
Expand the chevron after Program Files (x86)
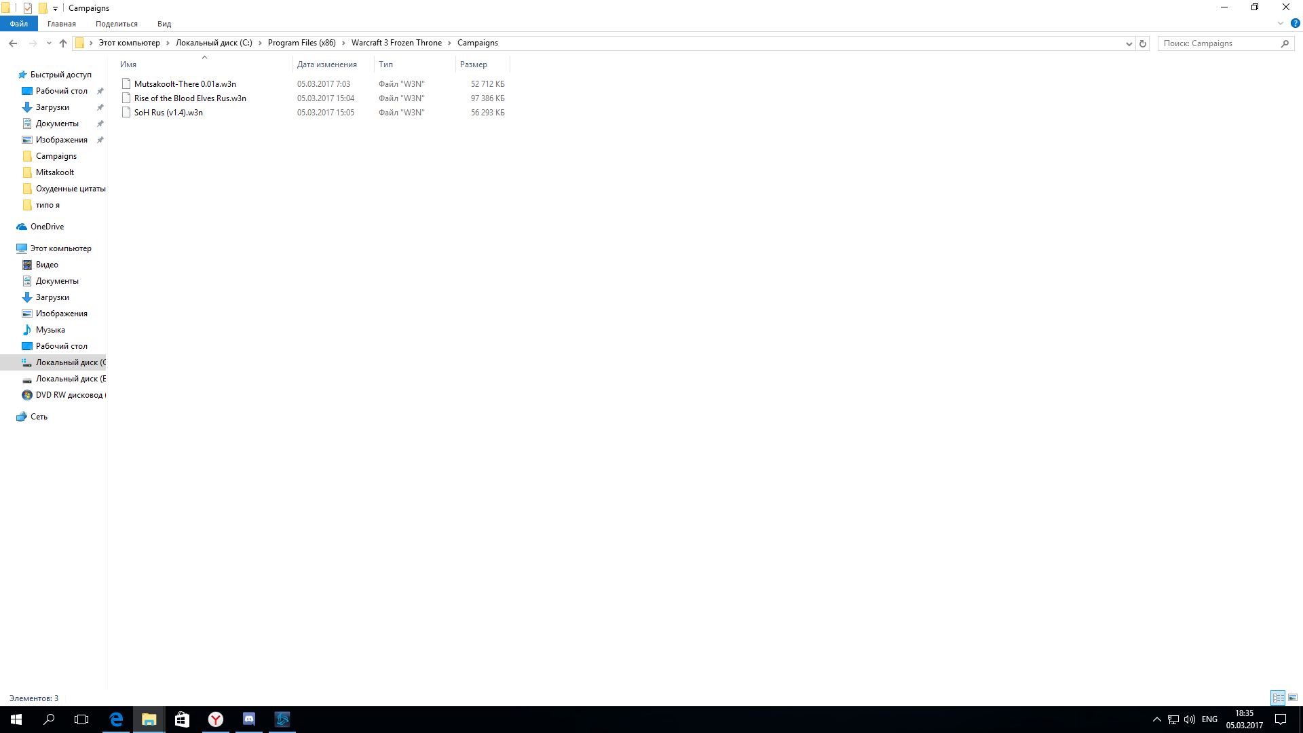coord(343,43)
